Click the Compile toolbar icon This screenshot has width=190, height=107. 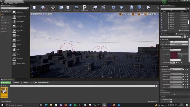tap(139, 8)
